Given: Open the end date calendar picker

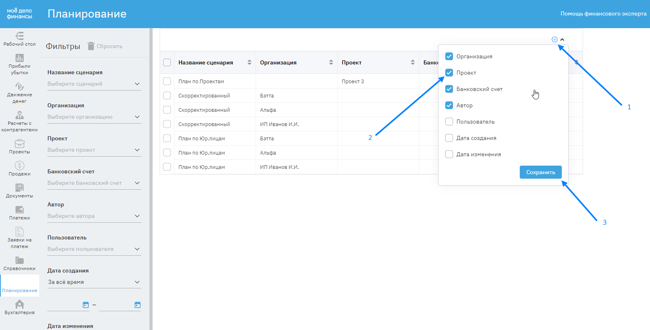Looking at the screenshot, I should click(138, 305).
